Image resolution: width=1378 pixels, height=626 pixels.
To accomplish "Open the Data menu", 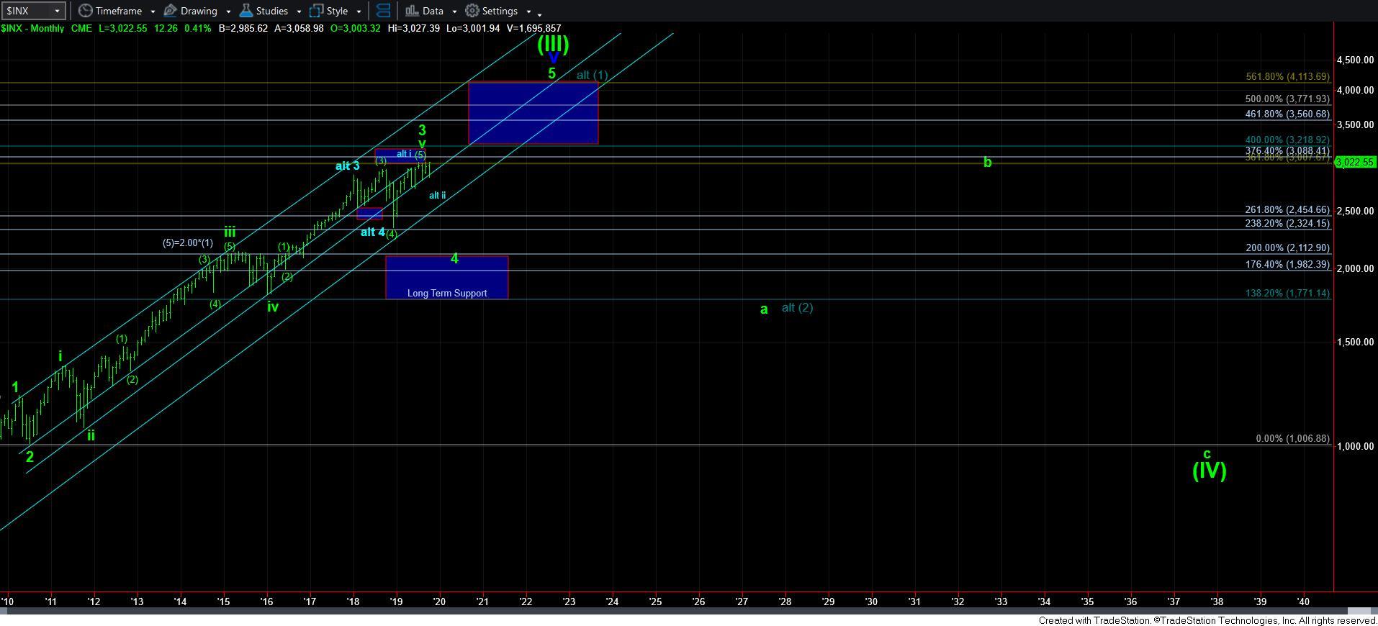I will tap(424, 11).
